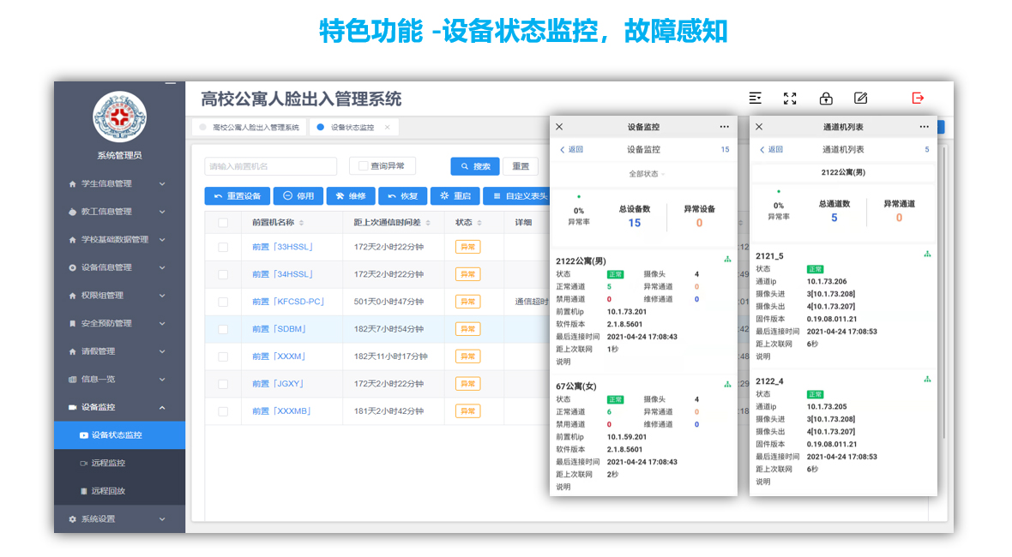Check the row for 前置「33HSSL」
This screenshot has height=557, width=1012.
point(223,247)
